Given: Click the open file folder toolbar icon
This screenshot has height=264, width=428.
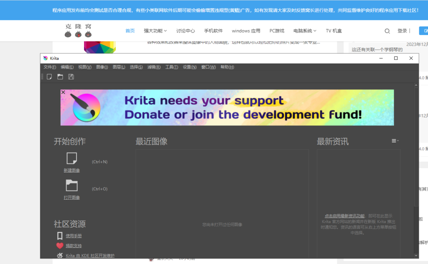Looking at the screenshot, I should 60,77.
